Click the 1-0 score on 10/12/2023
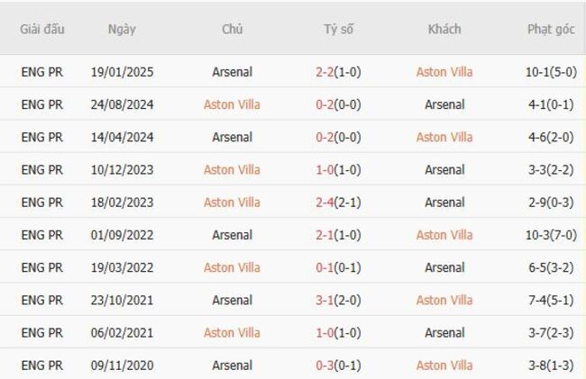The image size is (586, 379). [x=325, y=169]
